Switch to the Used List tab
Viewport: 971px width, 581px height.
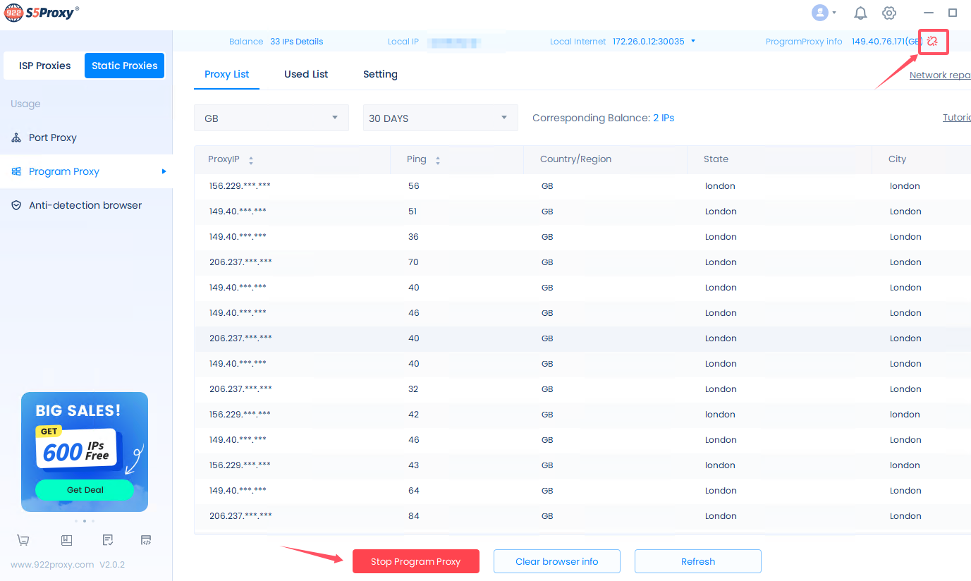(x=306, y=74)
